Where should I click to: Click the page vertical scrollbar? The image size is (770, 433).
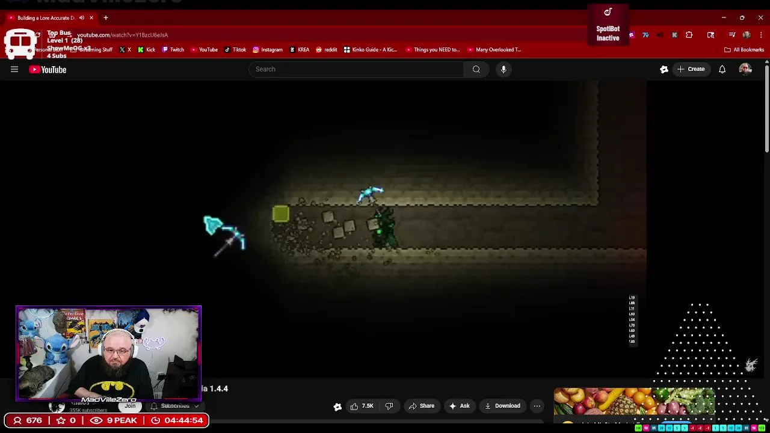click(766, 108)
